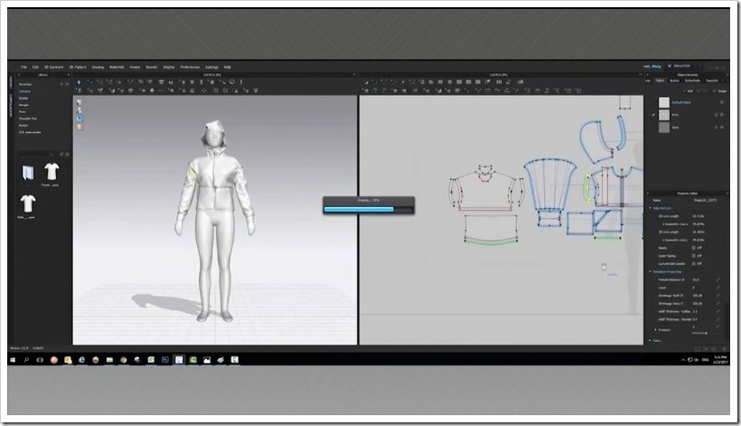The height and width of the screenshot is (426, 741).
Task: Collapse the Selected Line section
Action: click(x=650, y=207)
